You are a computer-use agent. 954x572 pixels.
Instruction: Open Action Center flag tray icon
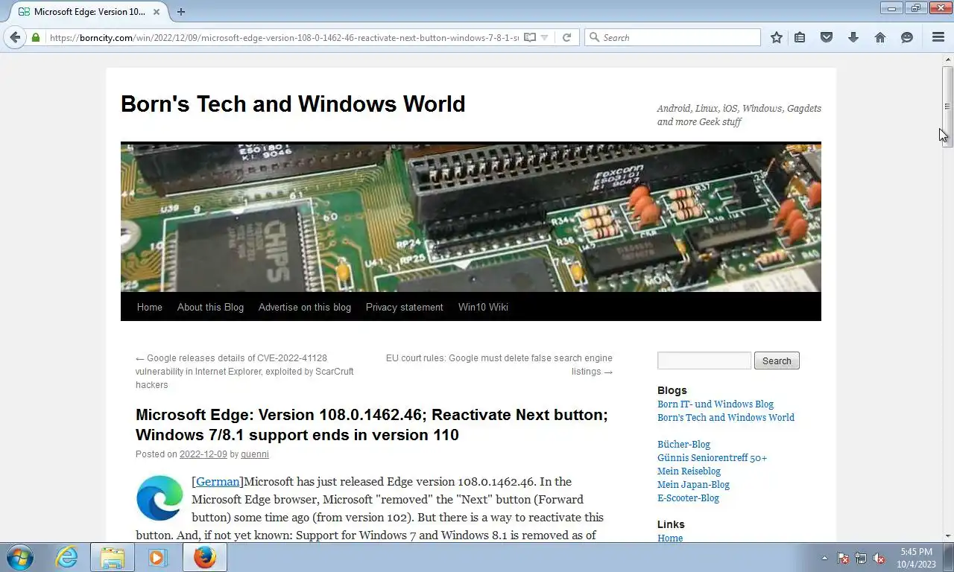(843, 558)
